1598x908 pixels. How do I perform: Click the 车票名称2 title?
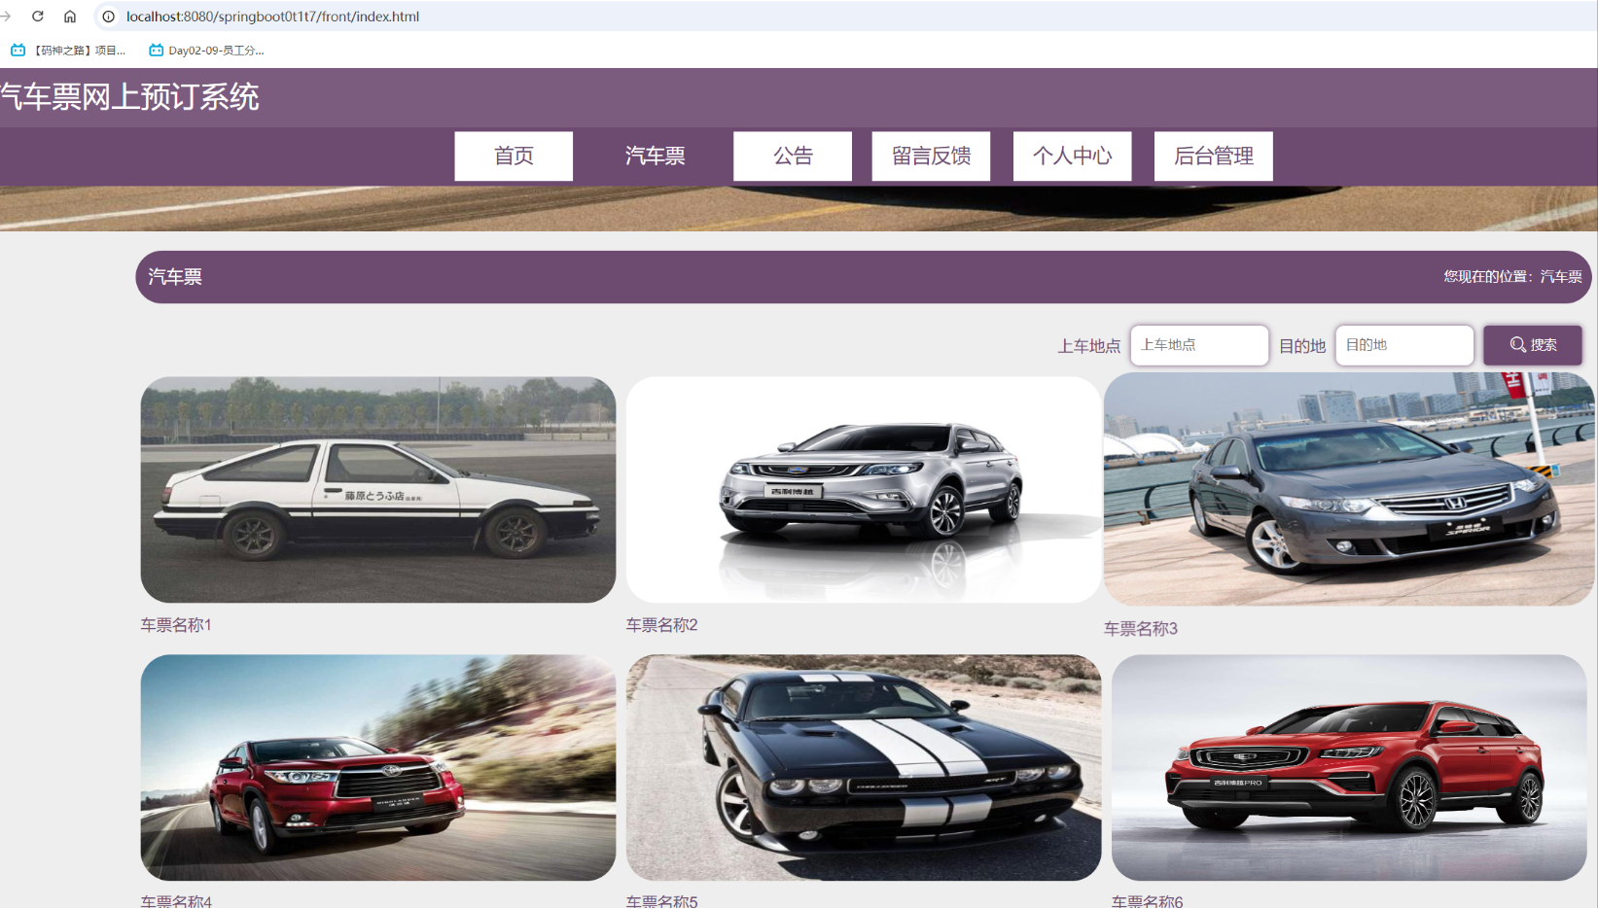(662, 625)
